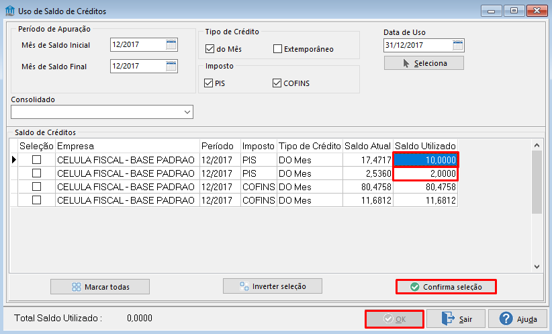Click grid scrollbar up arrow
Viewport: 552px width, 334px height.
(x=537, y=145)
